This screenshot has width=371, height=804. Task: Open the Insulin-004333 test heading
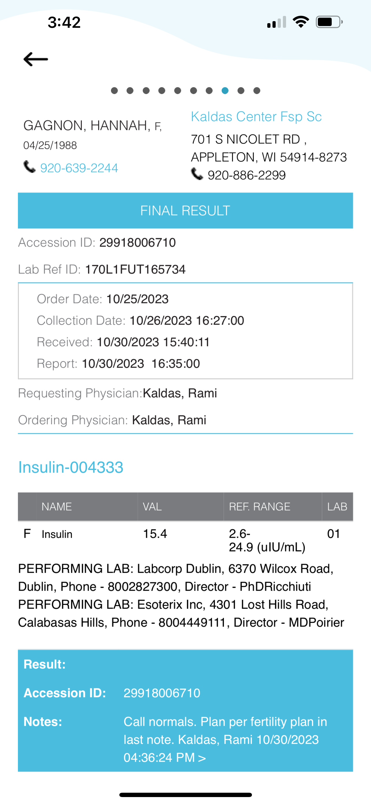coord(71,467)
